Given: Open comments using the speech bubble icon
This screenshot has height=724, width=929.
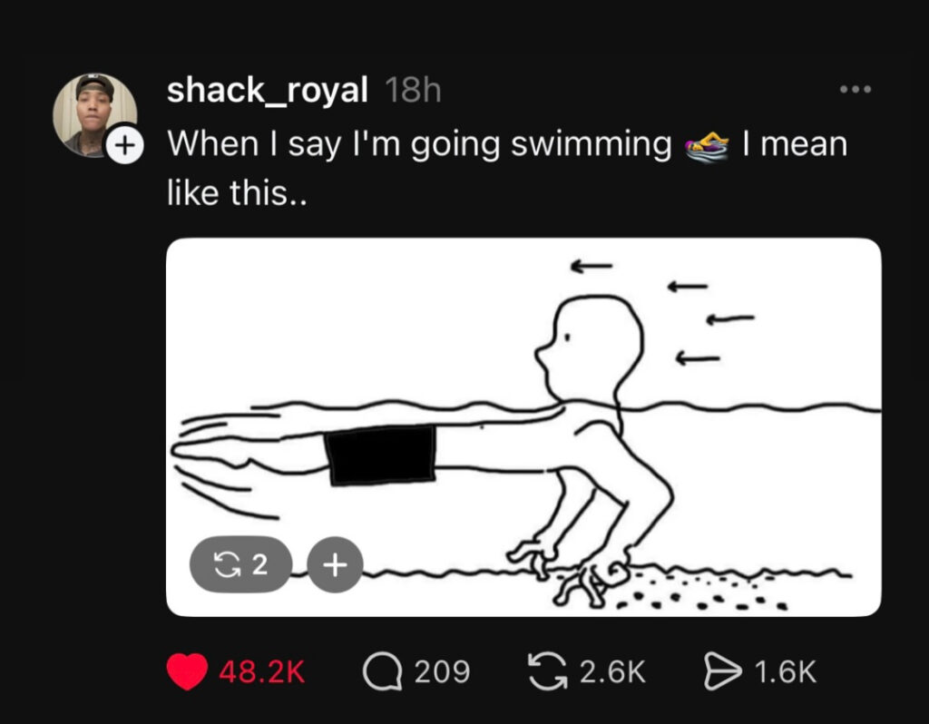Looking at the screenshot, I should click(x=380, y=672).
